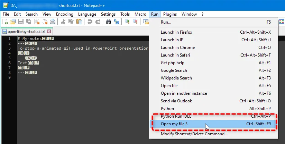The height and width of the screenshot is (144, 285).
Task: Open Find with the binoculars icon
Action: click(109, 22)
